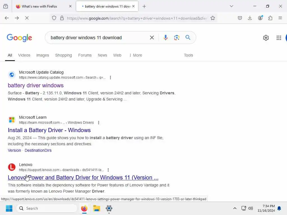Click the Lenovo site logo favicon
The image size is (287, 215).
pos(12,167)
